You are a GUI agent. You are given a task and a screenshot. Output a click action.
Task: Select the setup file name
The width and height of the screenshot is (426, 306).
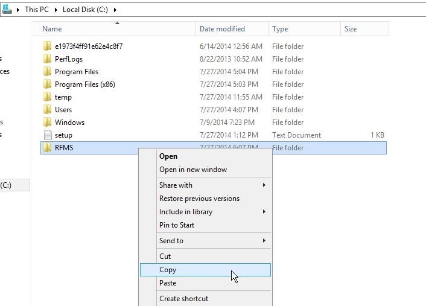[x=63, y=135]
